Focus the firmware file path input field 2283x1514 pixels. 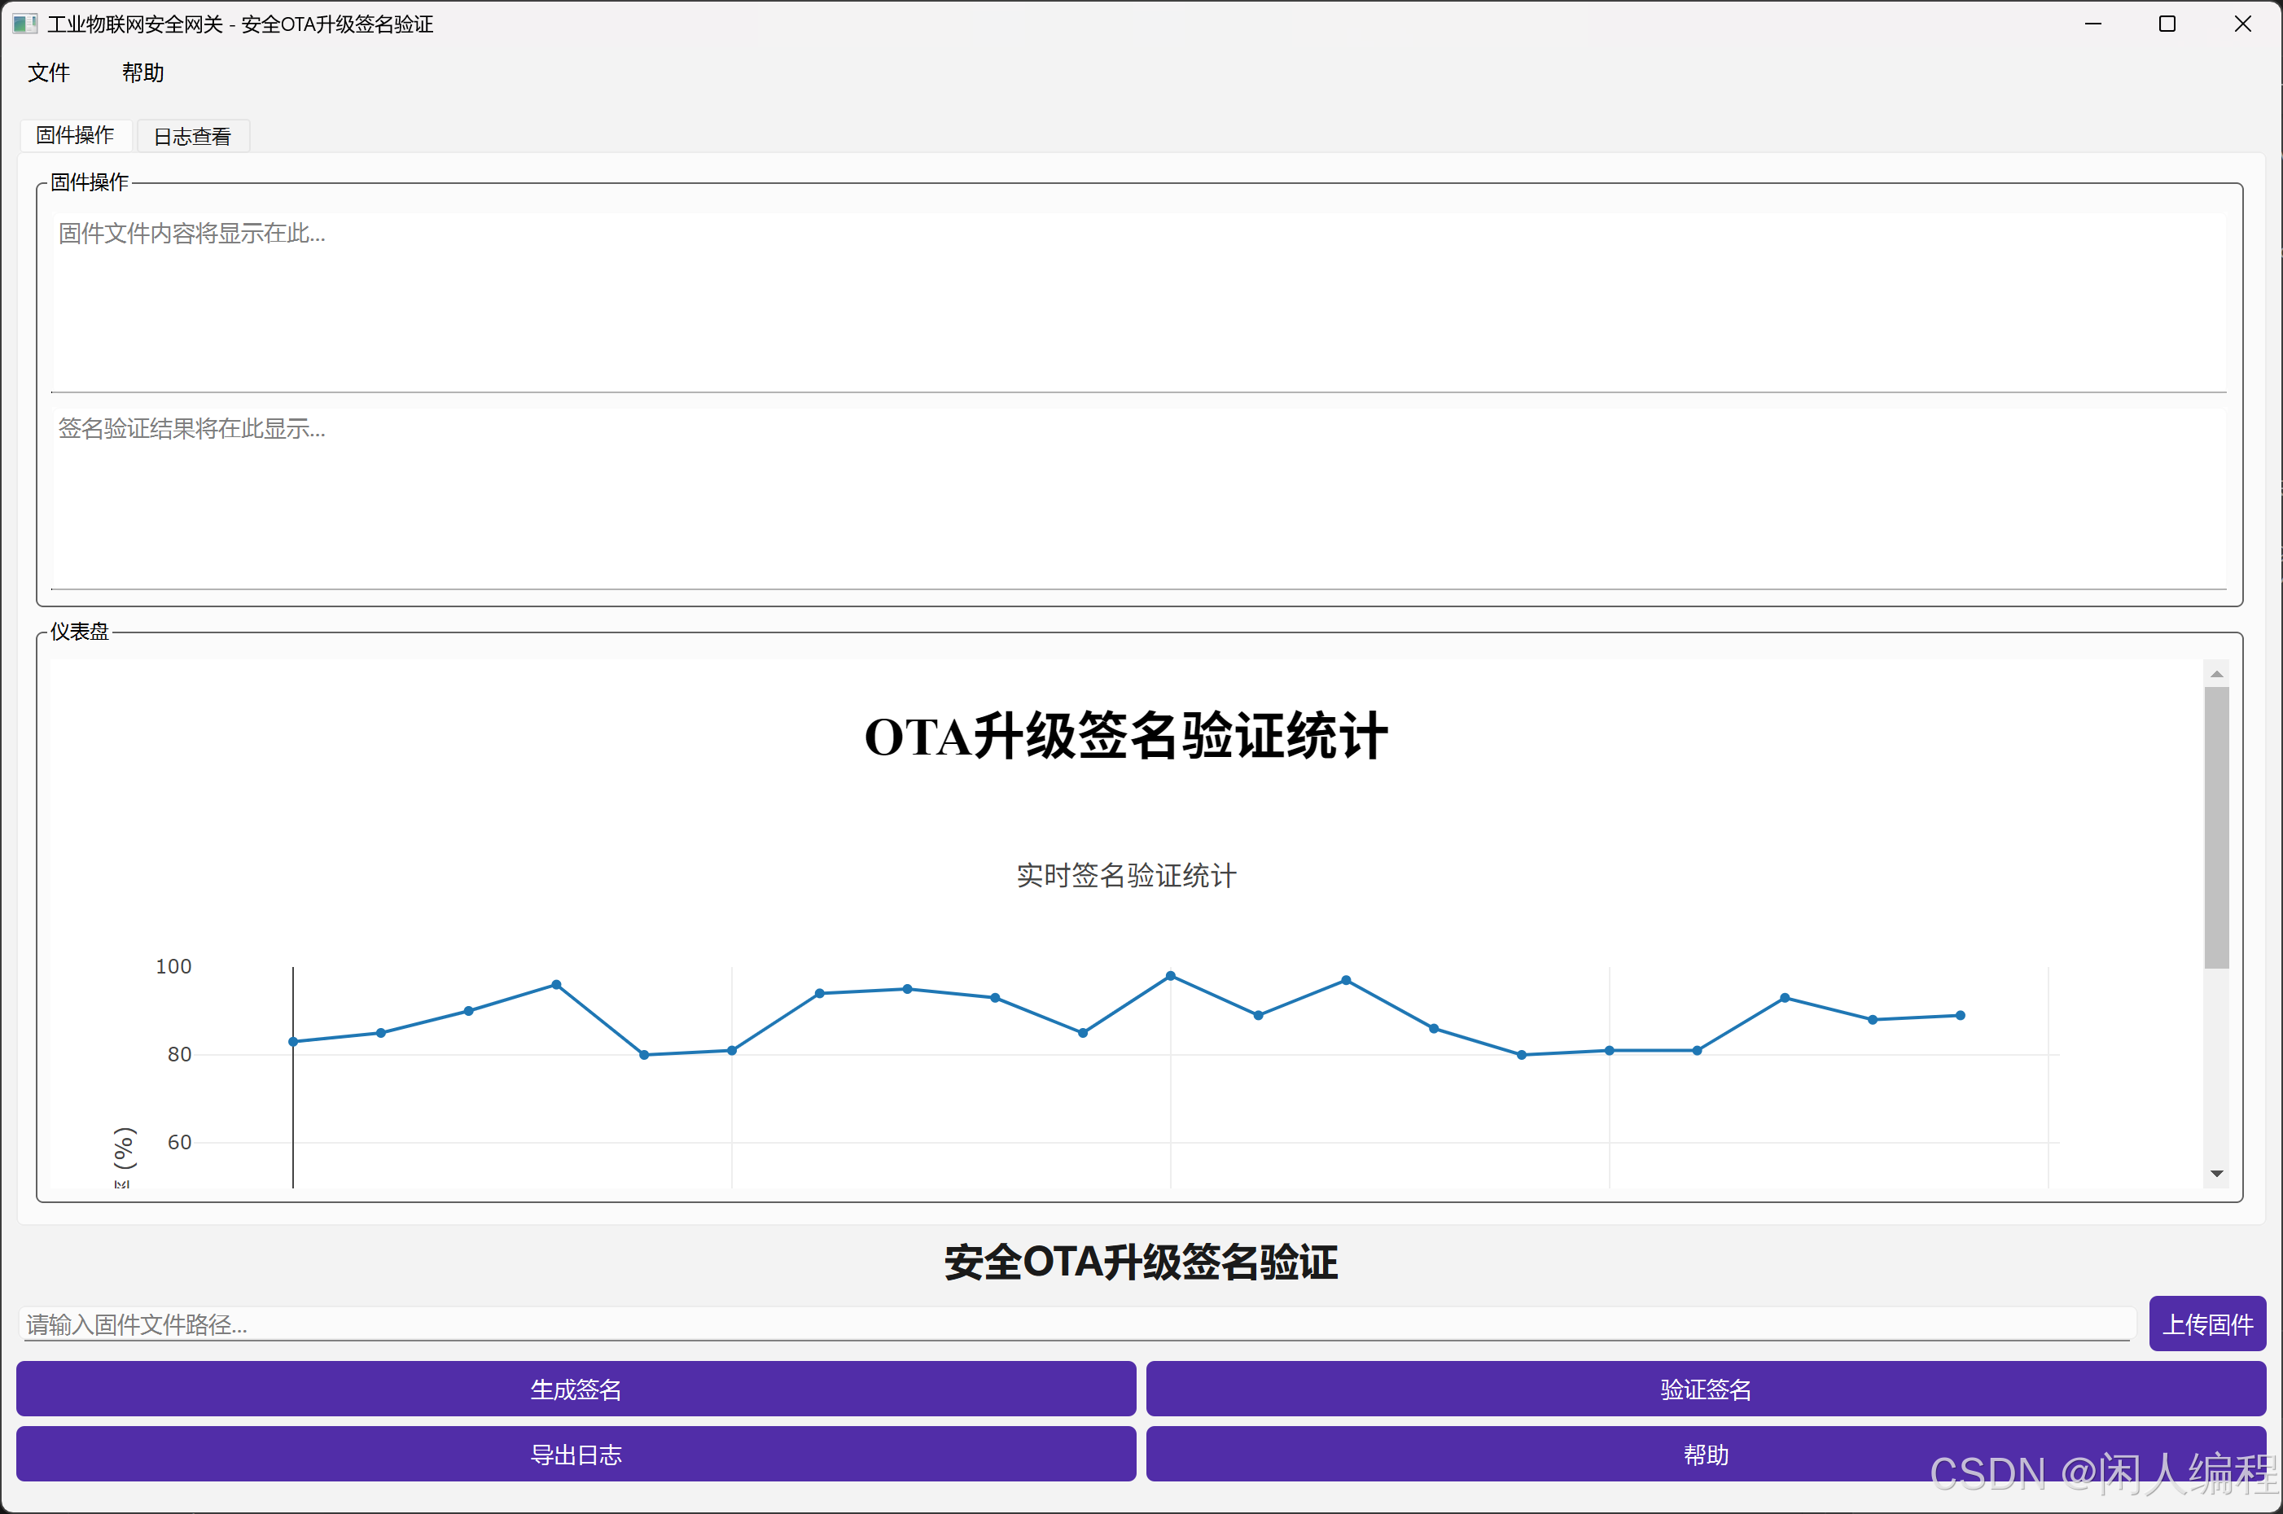coord(1076,1324)
